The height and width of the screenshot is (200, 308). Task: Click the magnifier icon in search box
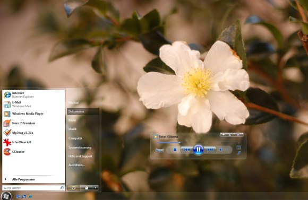(x=62, y=188)
